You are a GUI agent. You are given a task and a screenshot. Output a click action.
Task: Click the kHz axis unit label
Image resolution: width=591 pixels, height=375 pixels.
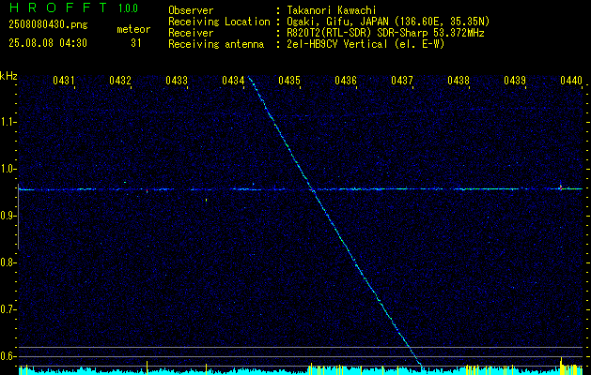(x=8, y=76)
